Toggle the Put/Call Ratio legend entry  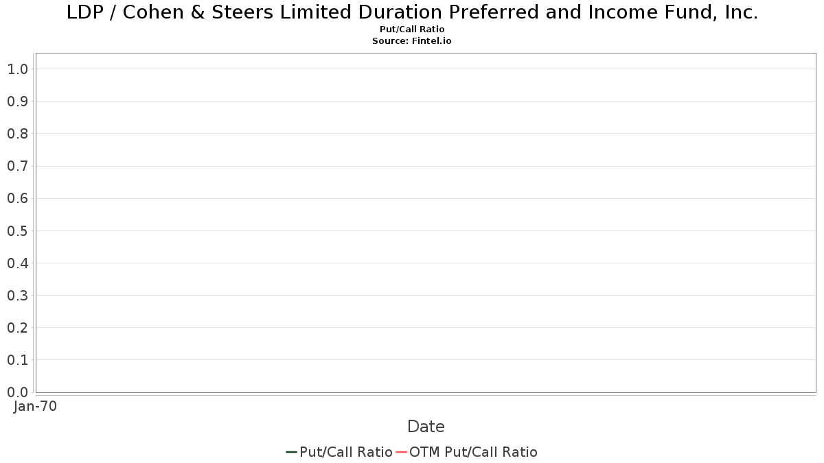339,452
